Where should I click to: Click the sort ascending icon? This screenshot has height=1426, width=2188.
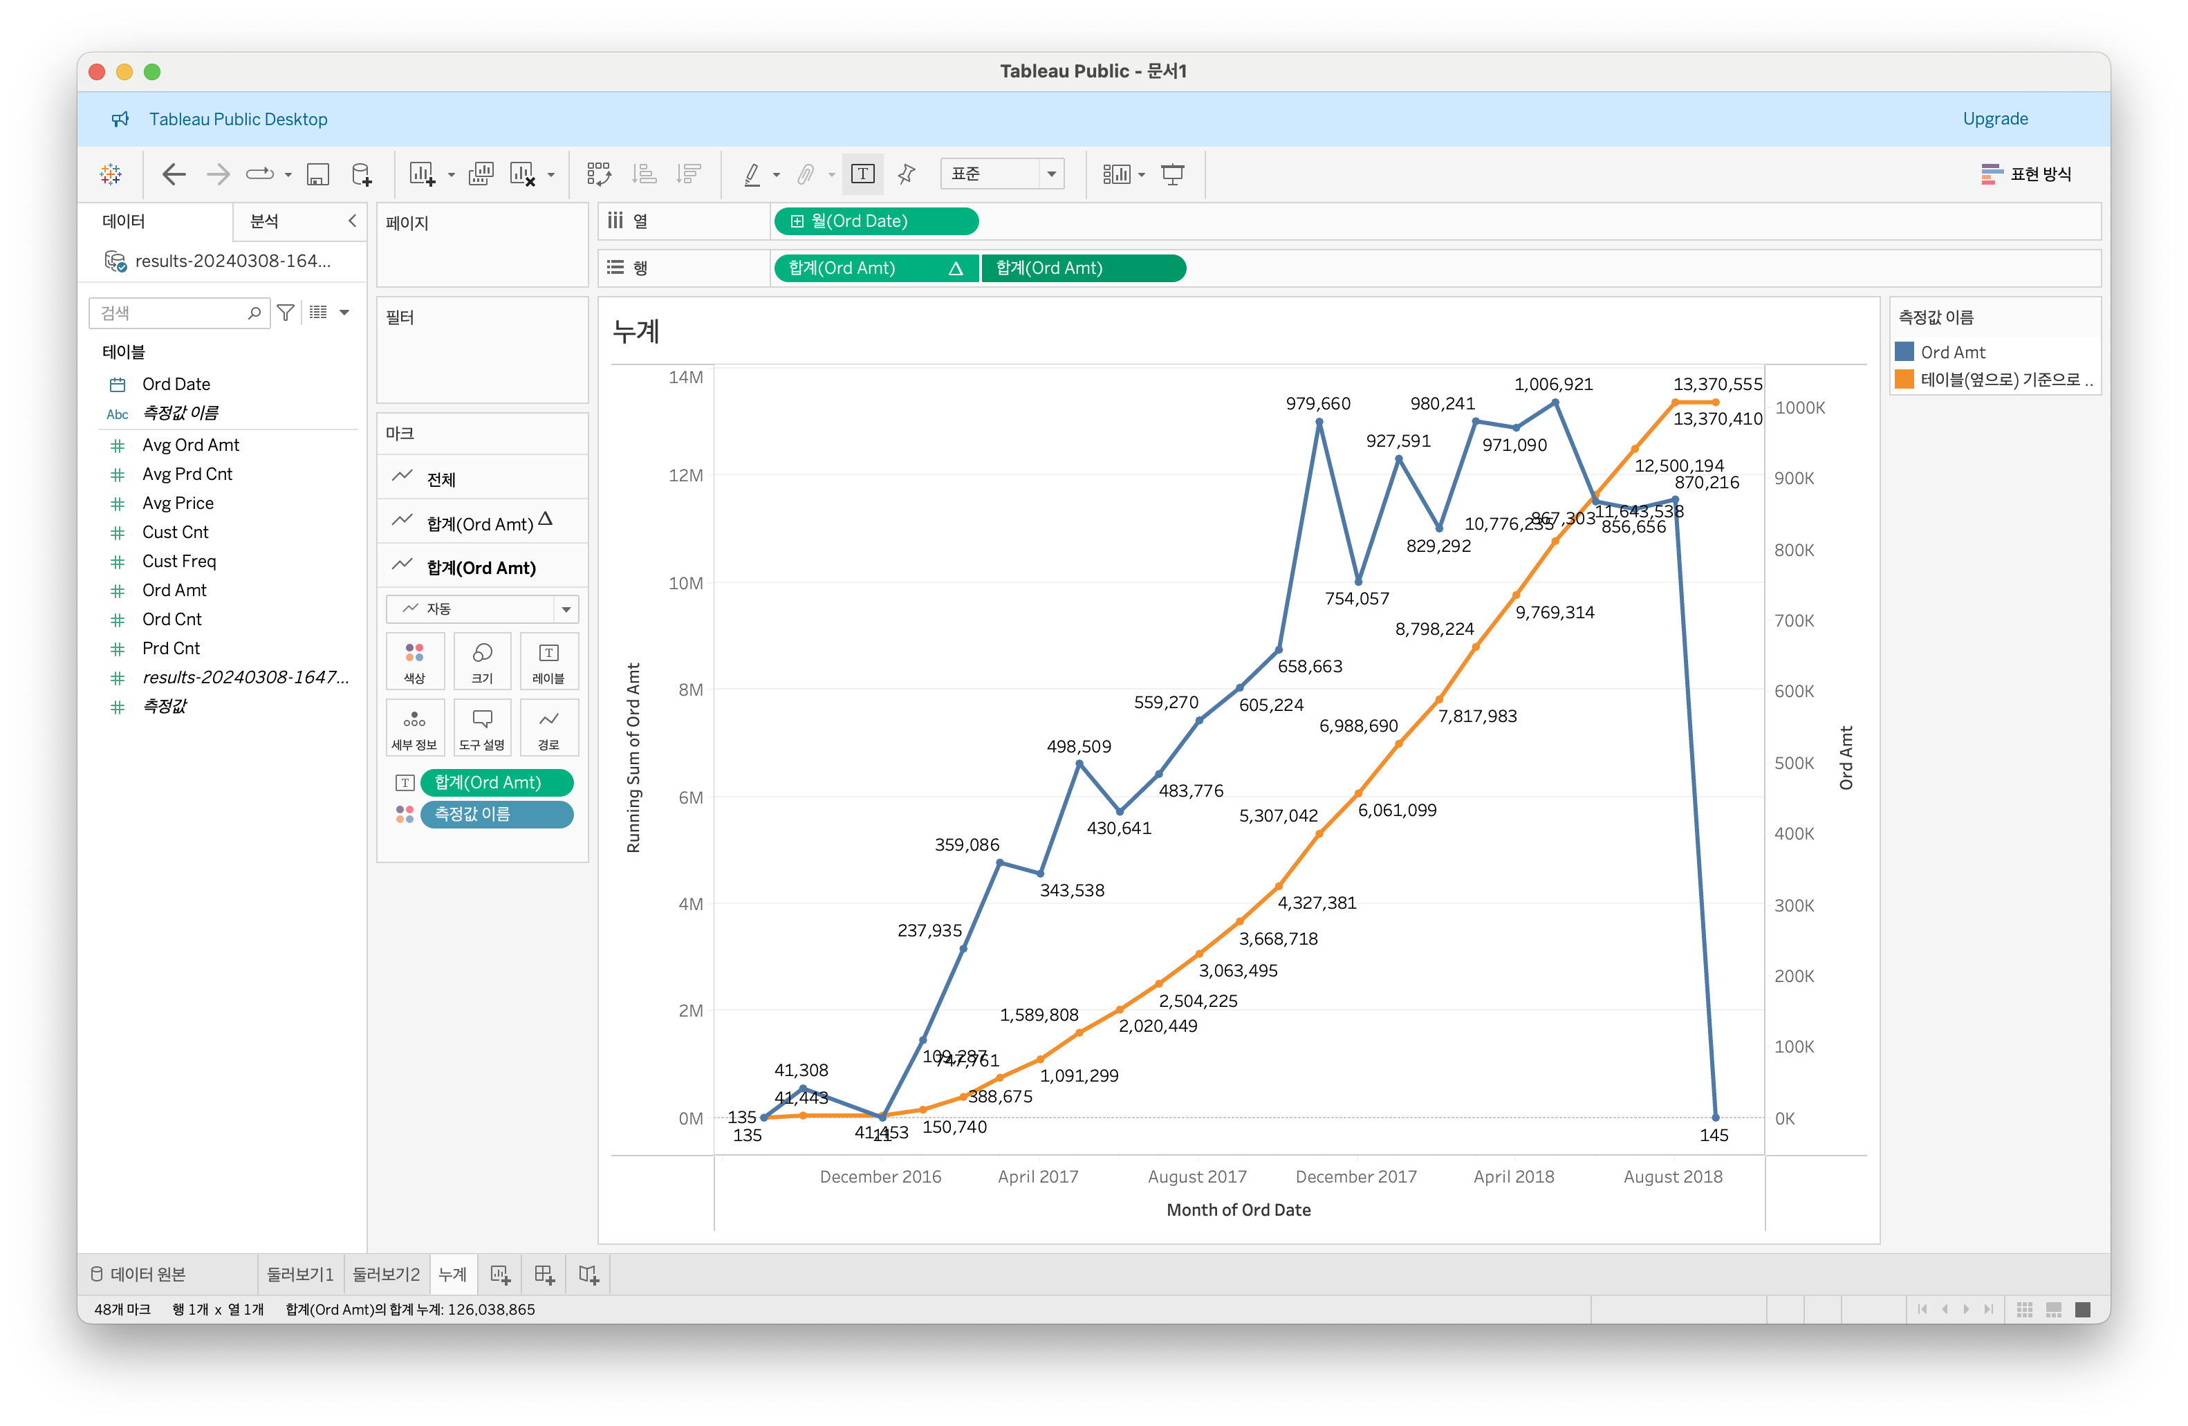pos(645,175)
